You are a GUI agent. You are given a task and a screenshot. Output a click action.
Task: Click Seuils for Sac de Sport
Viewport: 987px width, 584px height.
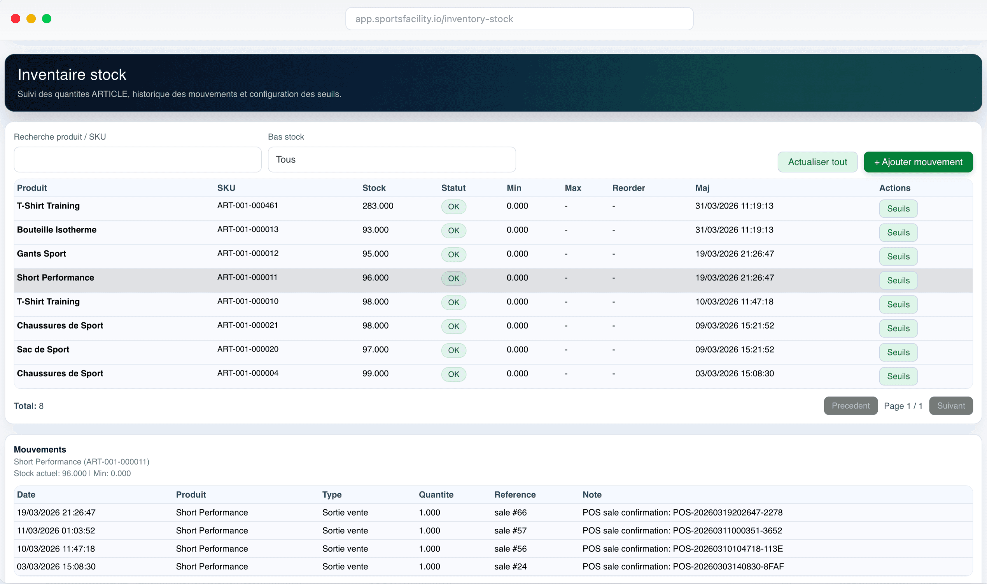tap(898, 352)
